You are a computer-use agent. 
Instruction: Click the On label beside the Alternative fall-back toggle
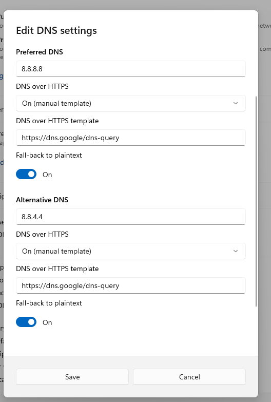(47, 322)
